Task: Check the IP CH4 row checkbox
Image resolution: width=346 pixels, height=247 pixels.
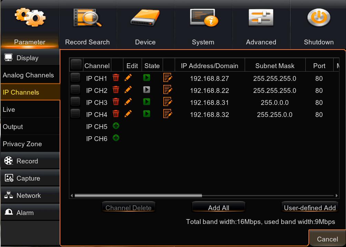Action: 75,114
